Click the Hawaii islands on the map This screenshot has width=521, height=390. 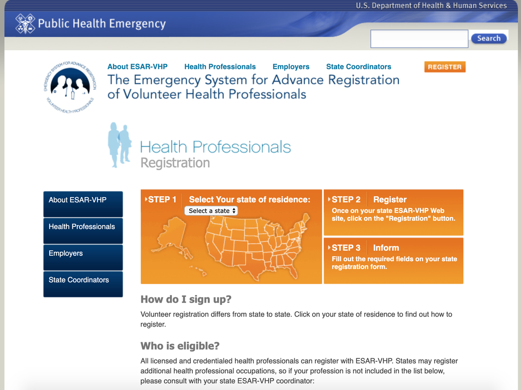pyautogui.click(x=199, y=270)
